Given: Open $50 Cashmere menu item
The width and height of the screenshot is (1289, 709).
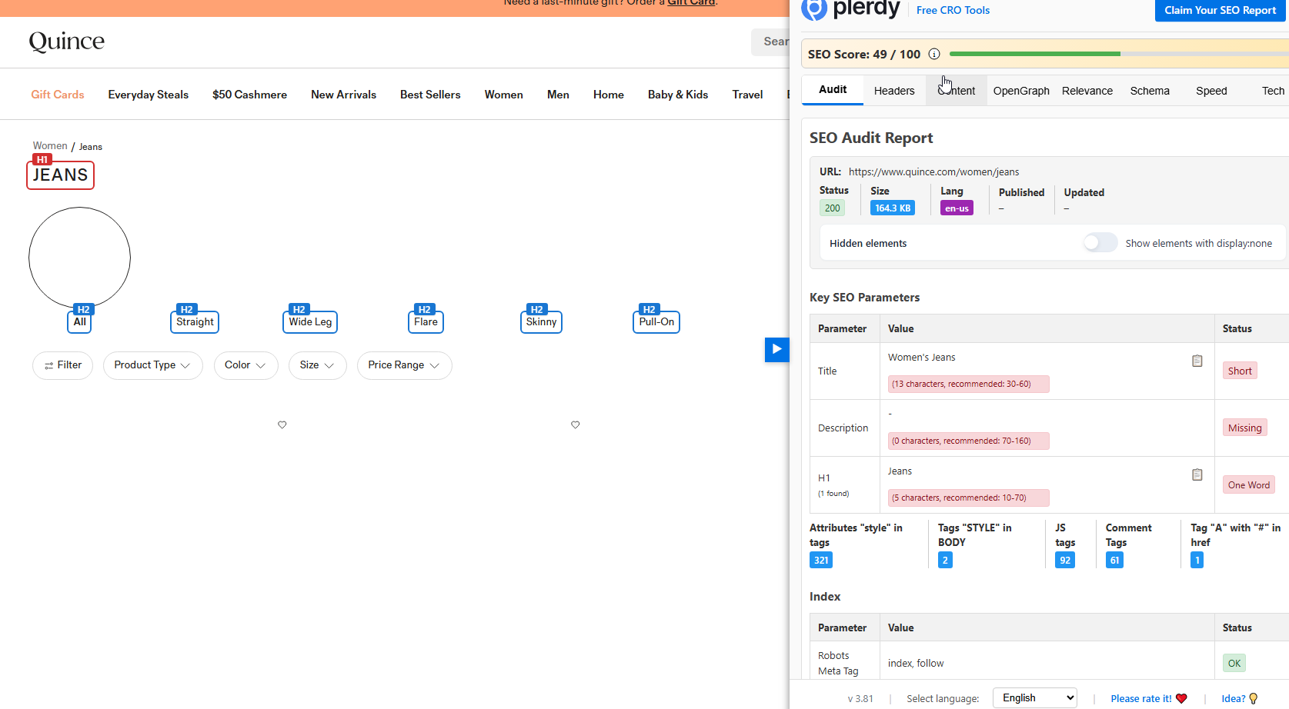Looking at the screenshot, I should coord(249,95).
